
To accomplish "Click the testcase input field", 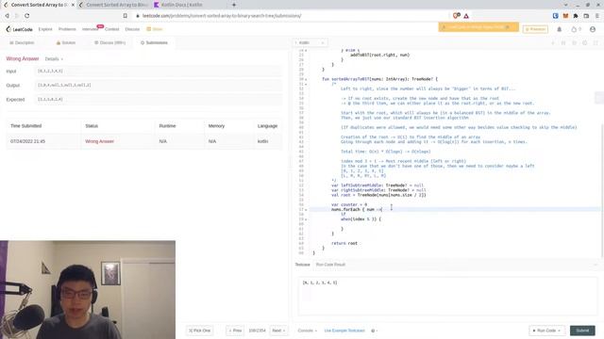I will point(447,296).
